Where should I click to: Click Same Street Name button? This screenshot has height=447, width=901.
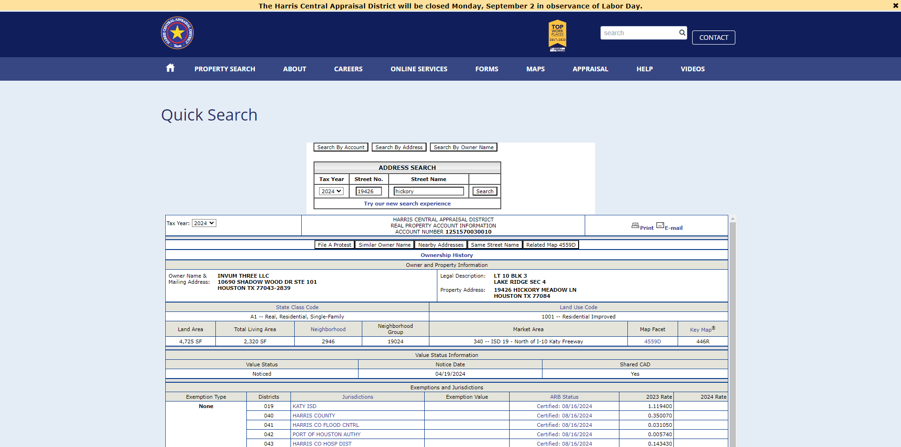tap(495, 245)
